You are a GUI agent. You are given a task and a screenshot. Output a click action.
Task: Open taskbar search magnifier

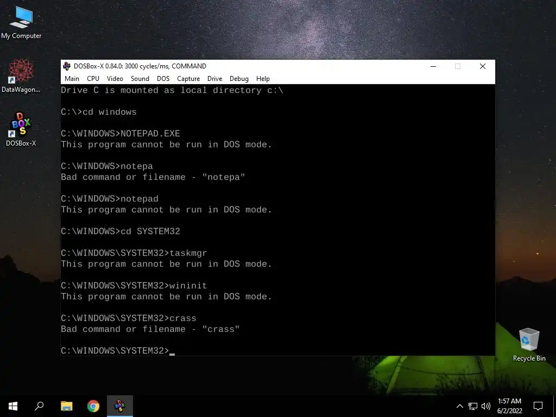[x=39, y=406]
